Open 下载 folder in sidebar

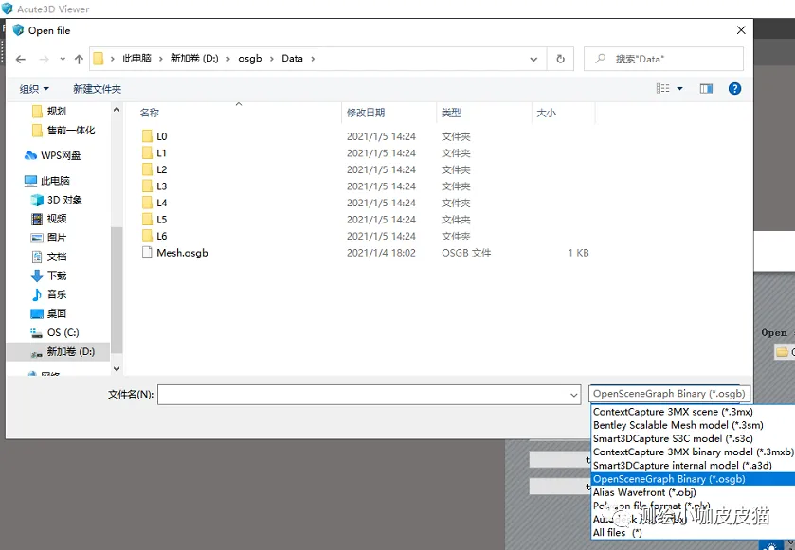[56, 275]
